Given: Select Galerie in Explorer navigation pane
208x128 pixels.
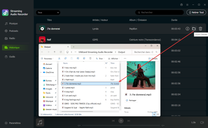Looking at the screenshot, I should 47,68.
